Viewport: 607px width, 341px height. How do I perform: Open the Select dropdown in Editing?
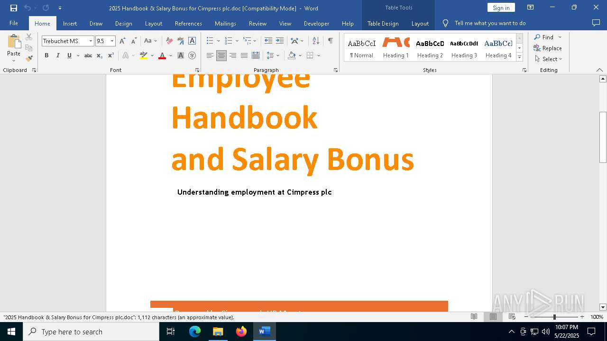pyautogui.click(x=548, y=59)
